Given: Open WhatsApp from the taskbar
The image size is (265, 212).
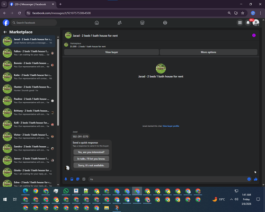Looking at the screenshot, I should (x=66, y=191).
